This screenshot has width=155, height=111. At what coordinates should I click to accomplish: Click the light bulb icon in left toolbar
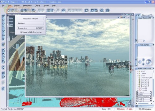pos(3,68)
